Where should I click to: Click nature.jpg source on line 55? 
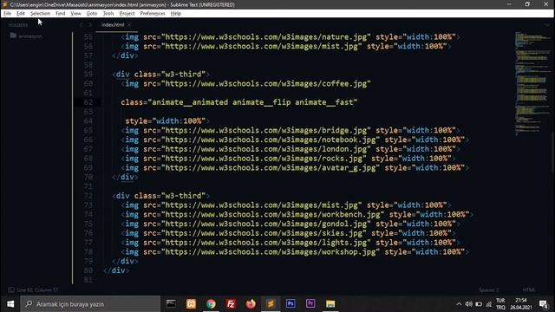(291, 36)
